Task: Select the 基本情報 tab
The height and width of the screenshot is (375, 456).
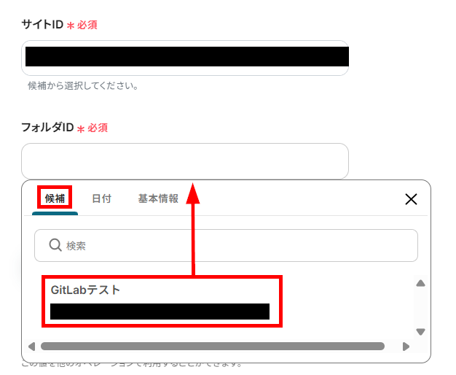Action: (x=158, y=198)
